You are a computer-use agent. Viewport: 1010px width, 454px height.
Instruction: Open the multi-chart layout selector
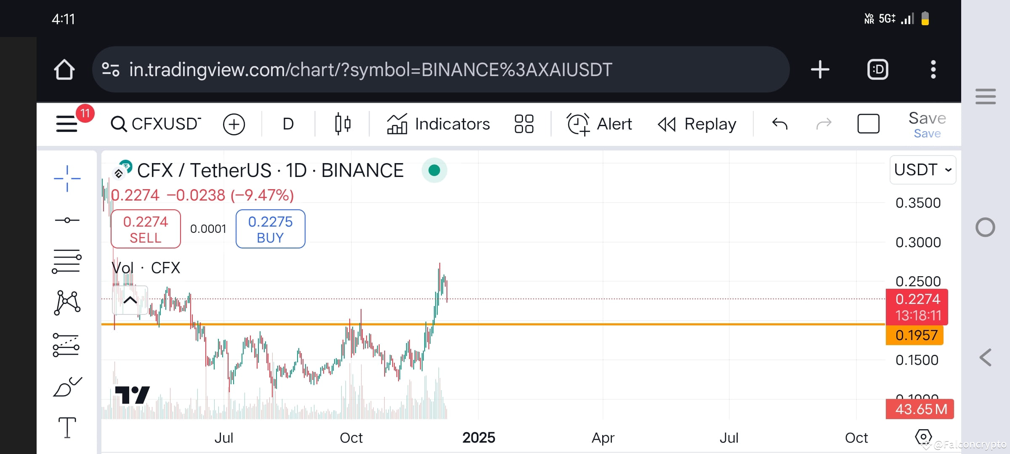[x=524, y=124]
